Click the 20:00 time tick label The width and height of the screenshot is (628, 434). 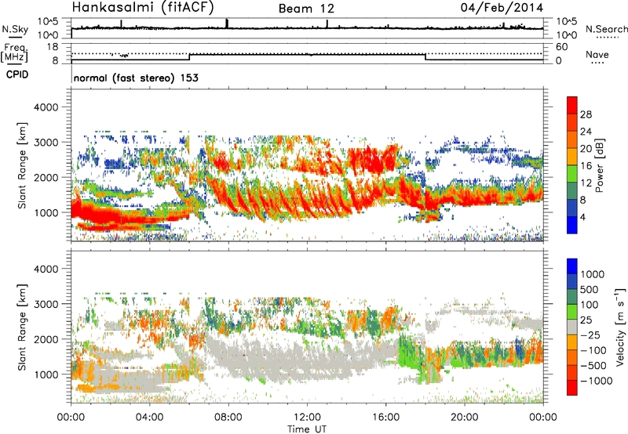point(465,418)
